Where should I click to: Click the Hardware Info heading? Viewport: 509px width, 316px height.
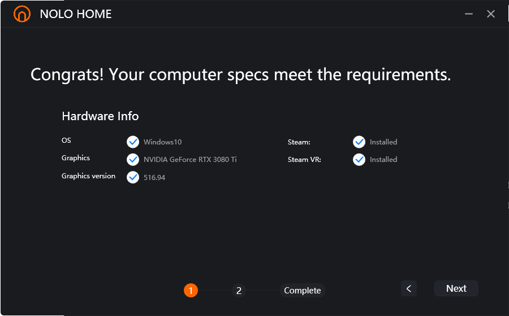coord(100,116)
